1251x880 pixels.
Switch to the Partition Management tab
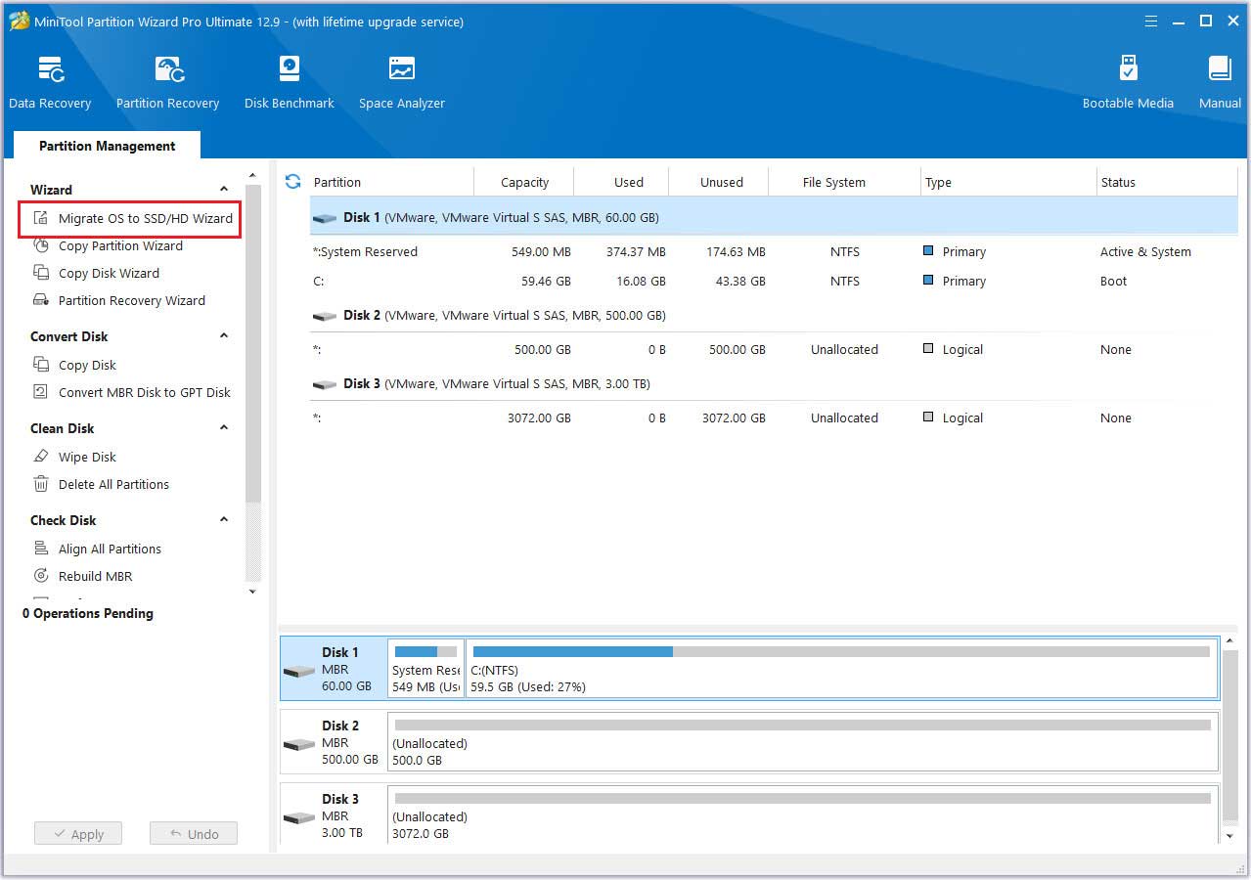coord(106,145)
